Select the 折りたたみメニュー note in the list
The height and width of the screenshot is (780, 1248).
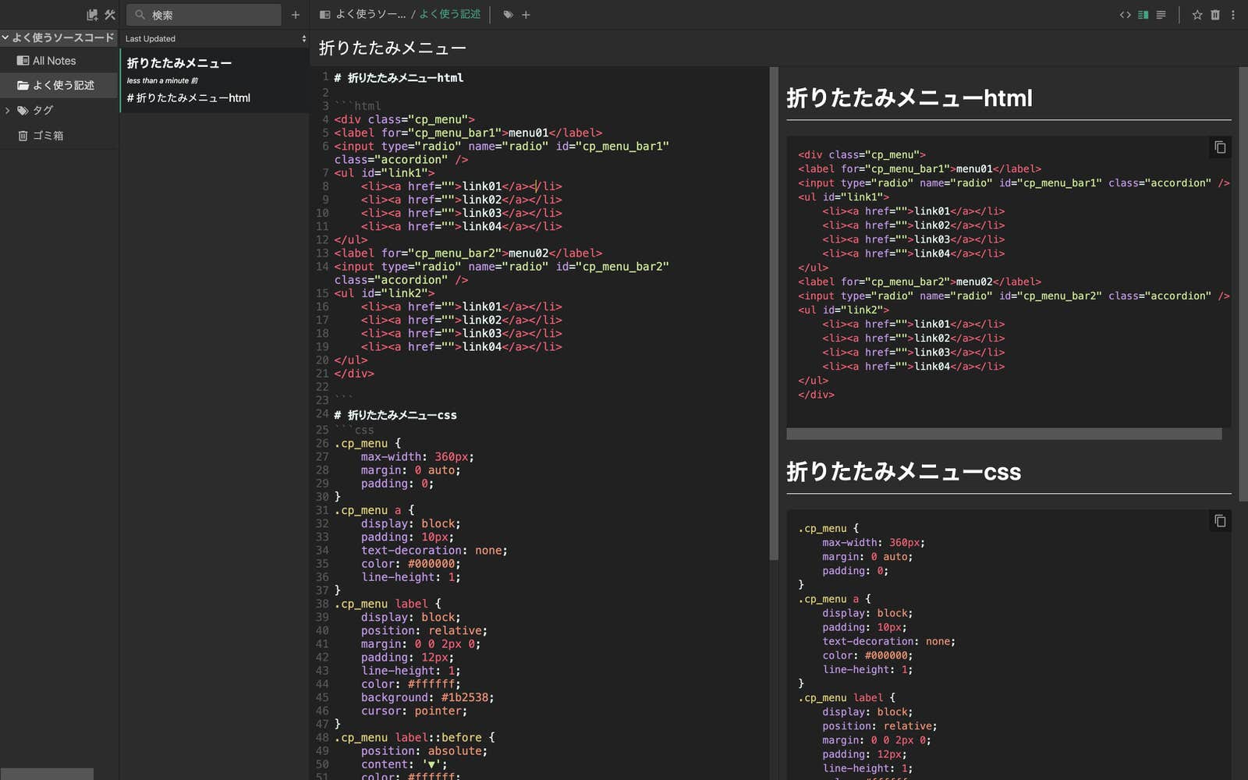(x=214, y=80)
